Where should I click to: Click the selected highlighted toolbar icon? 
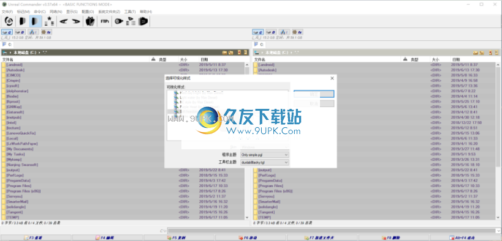(36, 21)
